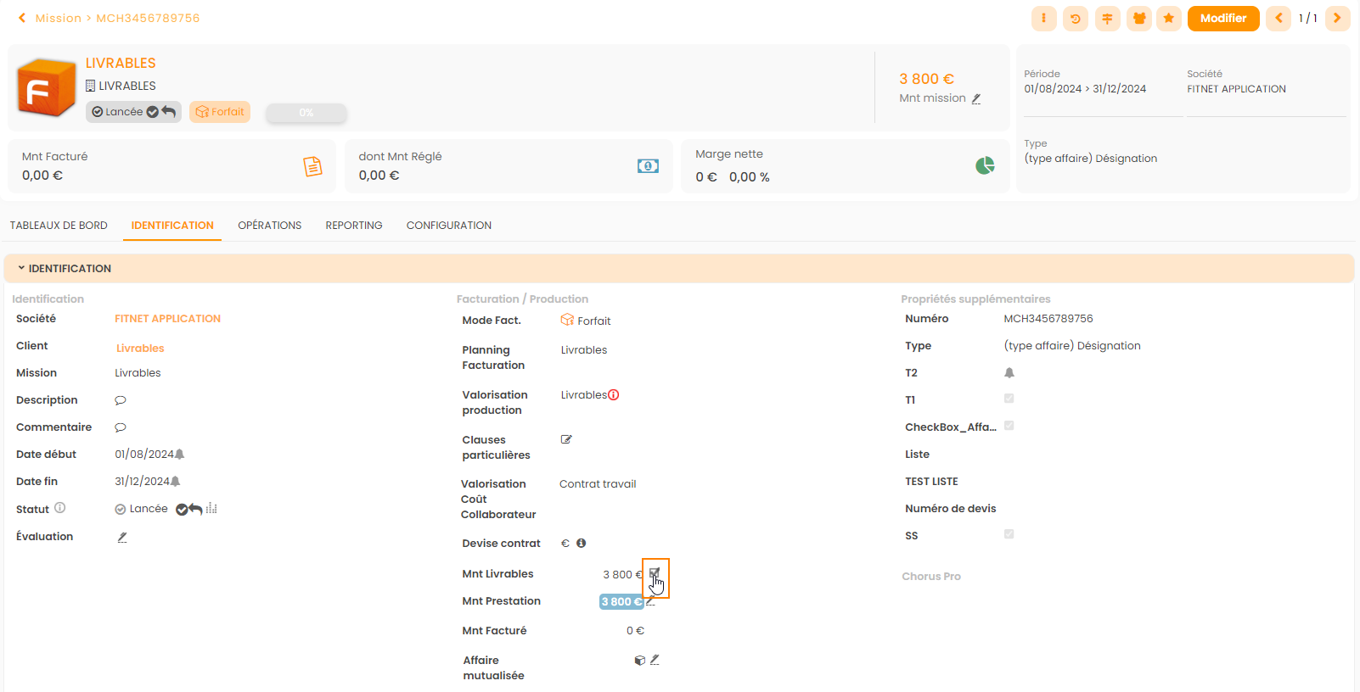Viewport: 1360px width, 692px height.
Task: Go to next record with right chevron
Action: tap(1337, 19)
